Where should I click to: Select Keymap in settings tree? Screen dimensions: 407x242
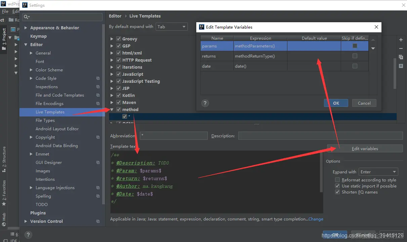point(38,36)
